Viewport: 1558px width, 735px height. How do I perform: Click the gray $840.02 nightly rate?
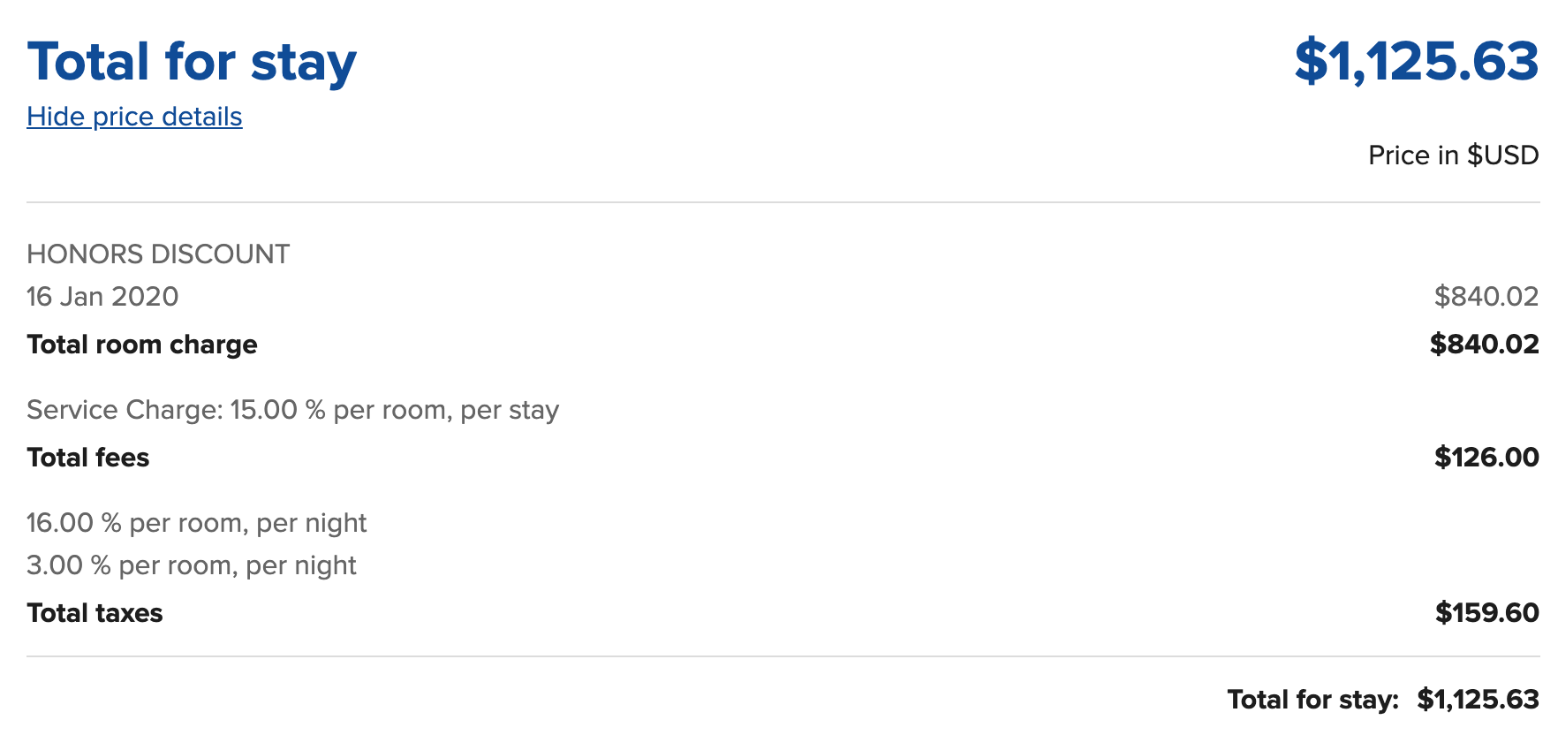(1486, 297)
